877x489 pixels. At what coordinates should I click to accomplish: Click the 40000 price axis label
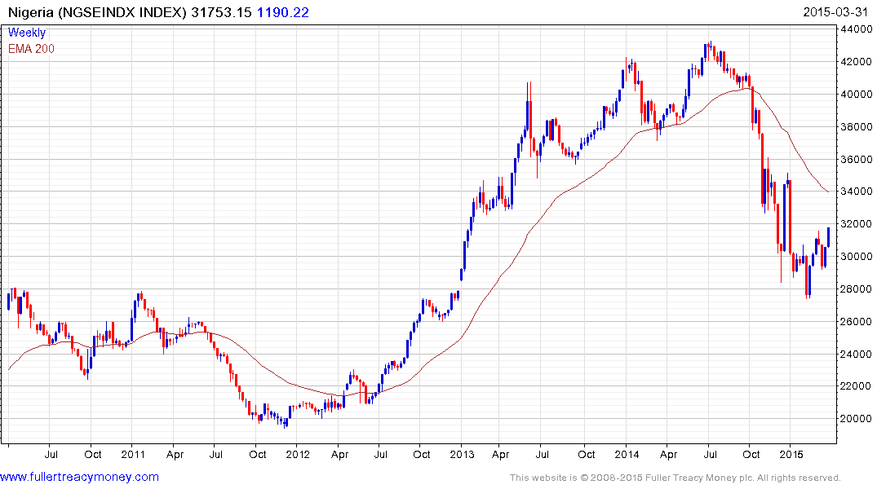[x=856, y=94]
